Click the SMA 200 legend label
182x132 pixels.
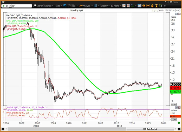pos(23,21)
